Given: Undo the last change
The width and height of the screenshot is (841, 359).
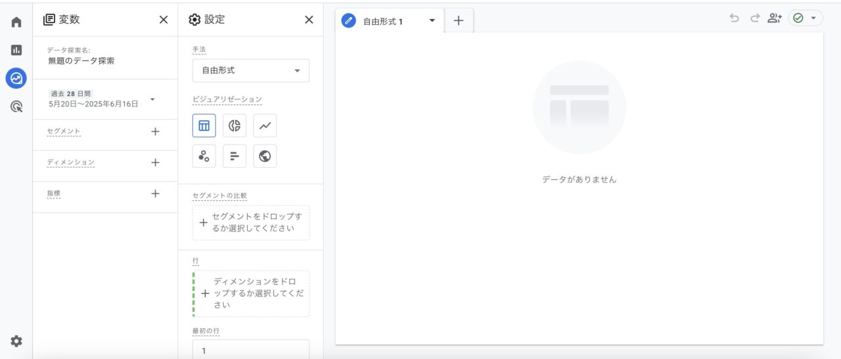Looking at the screenshot, I should tap(734, 18).
